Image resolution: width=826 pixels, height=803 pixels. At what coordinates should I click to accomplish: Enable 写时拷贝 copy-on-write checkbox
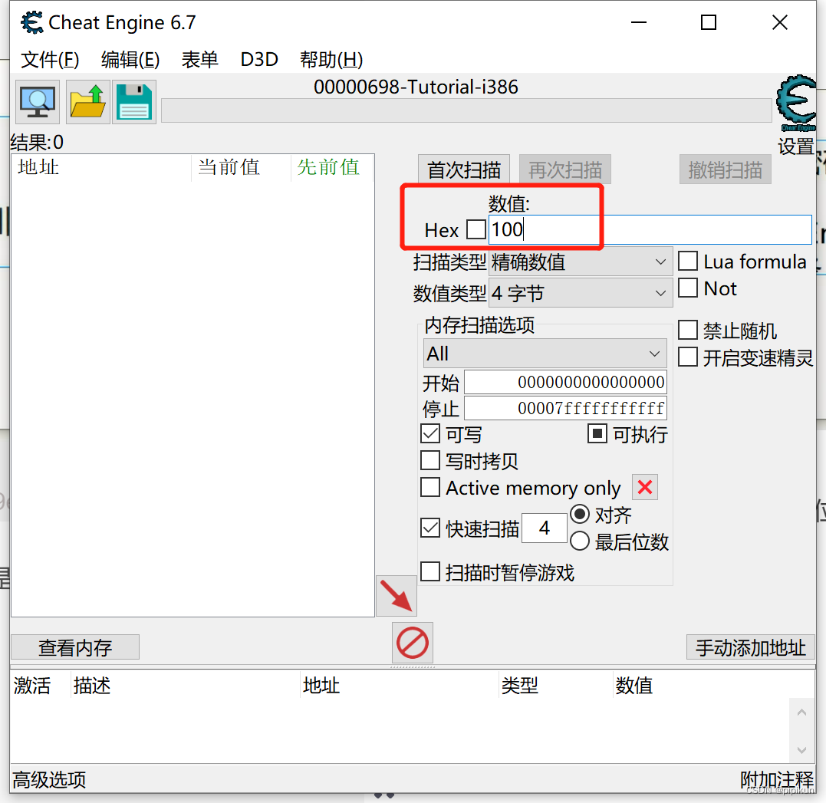[430, 460]
